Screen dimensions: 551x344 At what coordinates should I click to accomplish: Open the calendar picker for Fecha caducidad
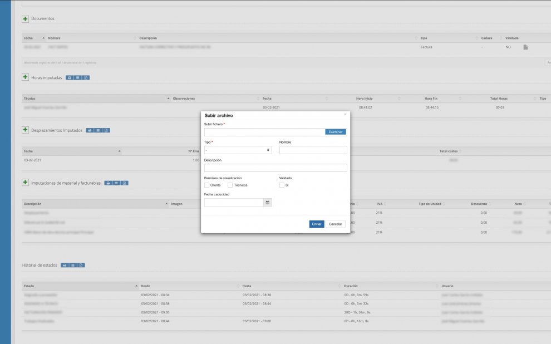tap(267, 203)
